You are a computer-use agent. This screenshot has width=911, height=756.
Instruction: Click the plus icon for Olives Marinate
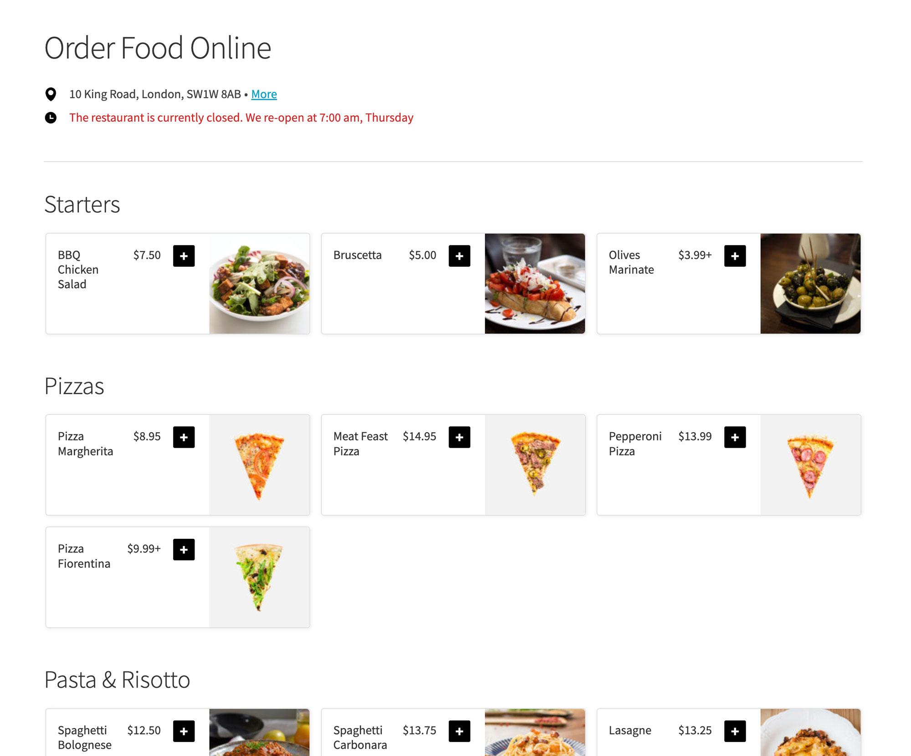pyautogui.click(x=735, y=255)
